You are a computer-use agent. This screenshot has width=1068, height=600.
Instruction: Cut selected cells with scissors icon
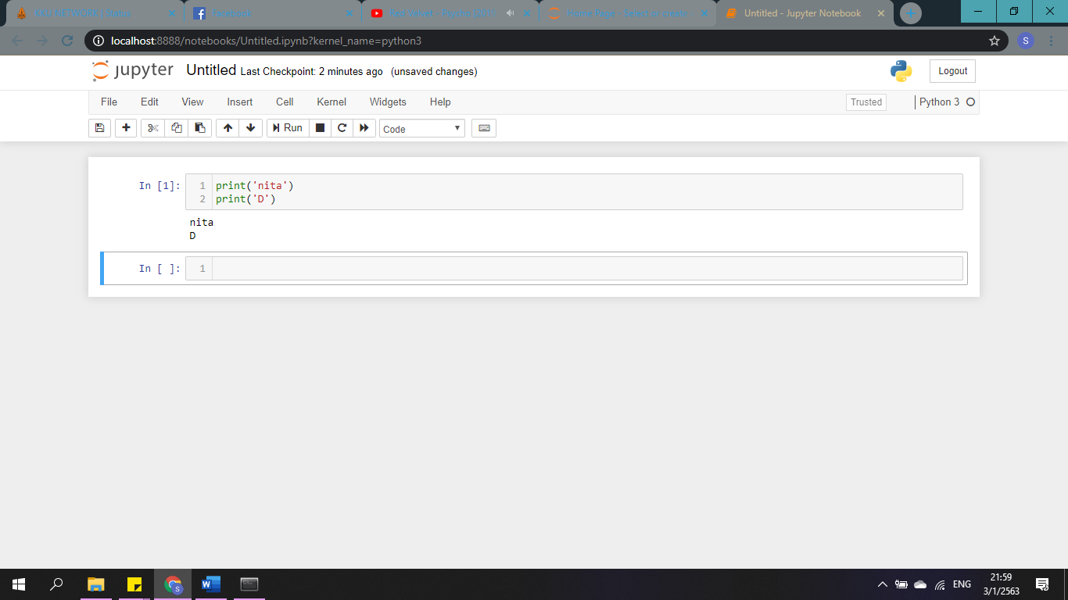(152, 128)
